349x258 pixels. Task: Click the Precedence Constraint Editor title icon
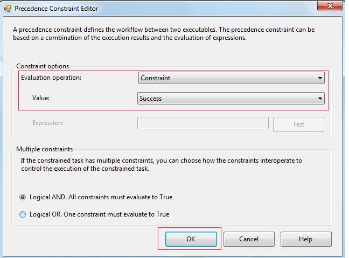tap(8, 8)
